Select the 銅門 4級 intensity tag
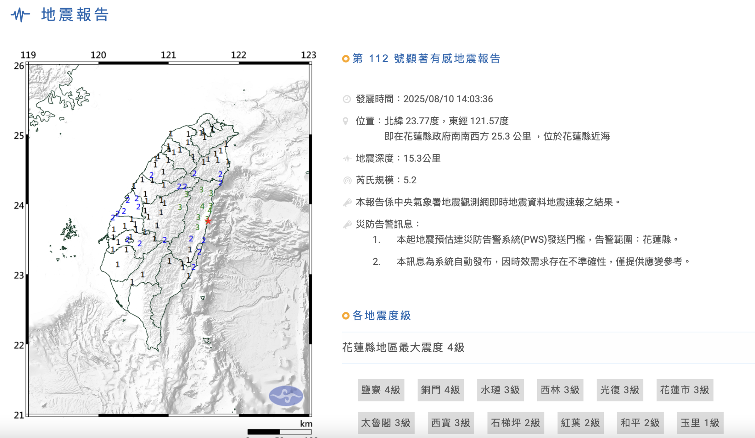The image size is (755, 438). click(440, 390)
